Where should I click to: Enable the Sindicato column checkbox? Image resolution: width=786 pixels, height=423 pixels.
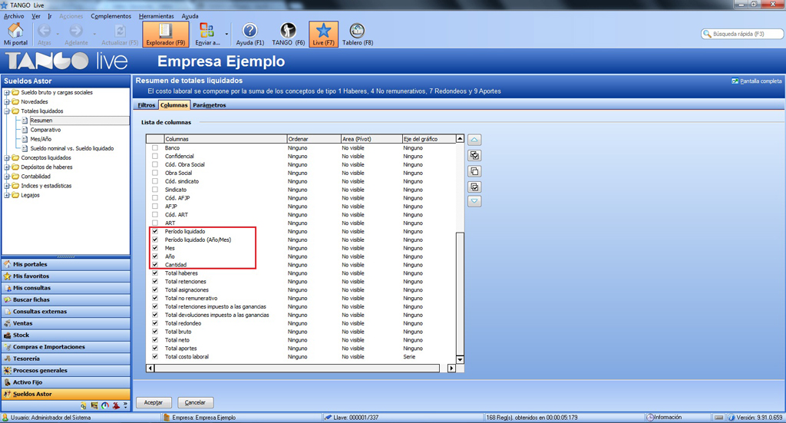[155, 190]
